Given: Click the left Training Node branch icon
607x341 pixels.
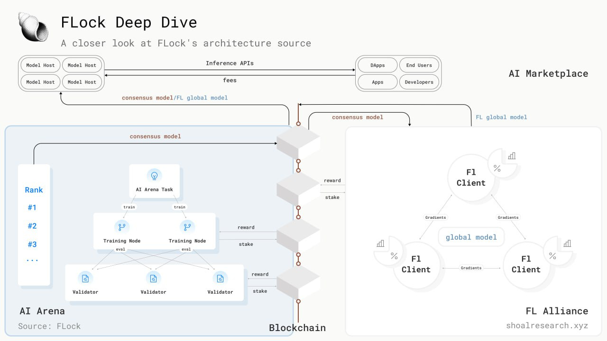Looking at the screenshot, I should (x=122, y=226).
